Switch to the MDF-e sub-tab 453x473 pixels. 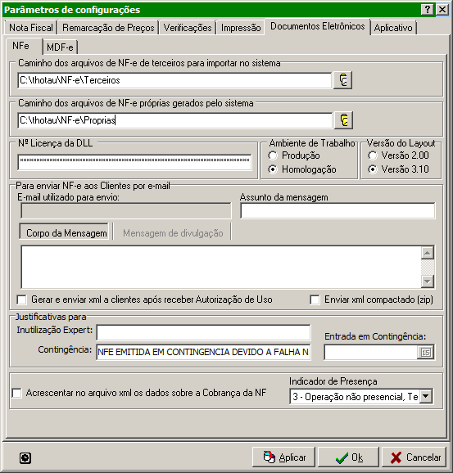coord(60,47)
